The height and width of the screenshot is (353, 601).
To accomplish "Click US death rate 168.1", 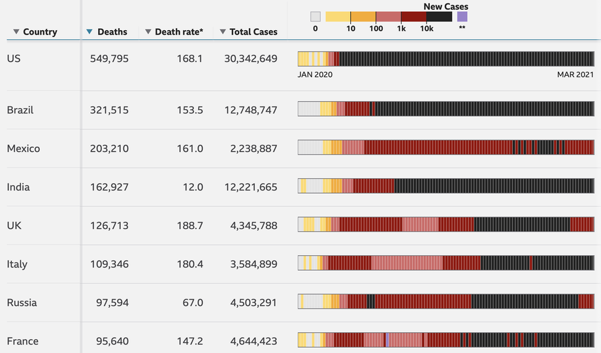I will (189, 59).
